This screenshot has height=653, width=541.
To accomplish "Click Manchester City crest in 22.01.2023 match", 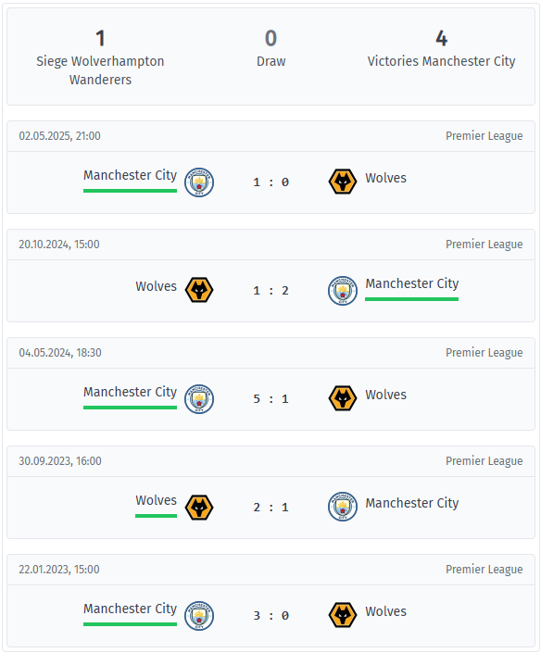I will [199, 616].
